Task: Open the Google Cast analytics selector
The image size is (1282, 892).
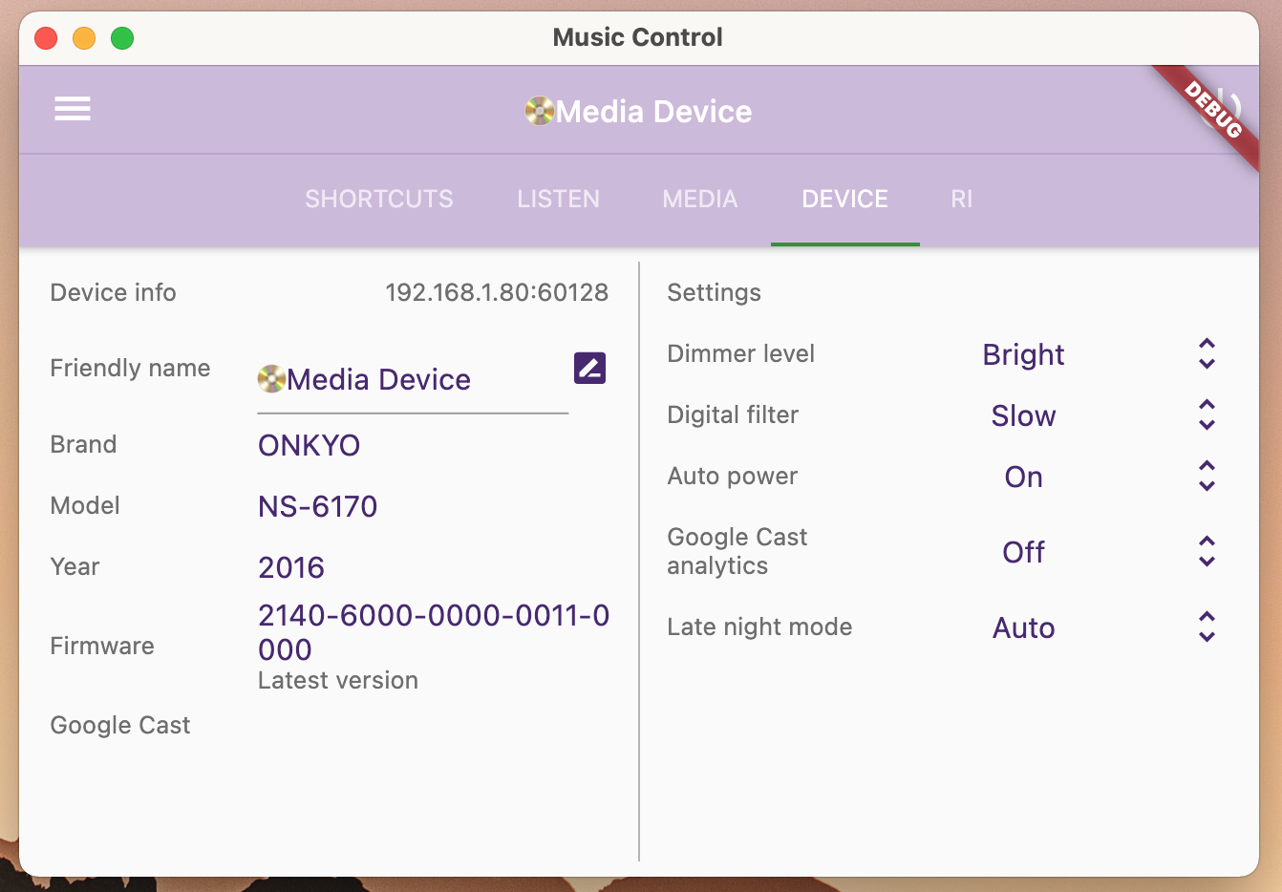Action: coord(1206,551)
